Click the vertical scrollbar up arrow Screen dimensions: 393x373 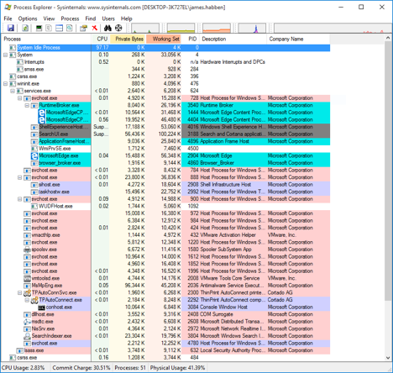388,38
